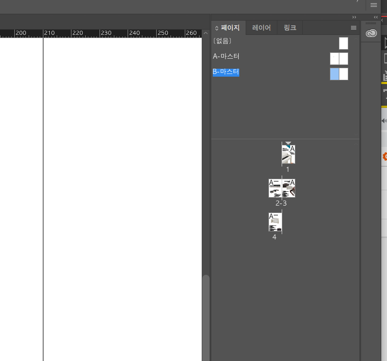Viewport: 387px width, 361px height.
Task: Cycle the 페이지 panel size arrows
Action: [217, 28]
